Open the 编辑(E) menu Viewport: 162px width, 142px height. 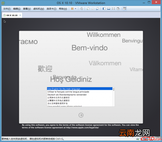pyautogui.click(x=17, y=9)
